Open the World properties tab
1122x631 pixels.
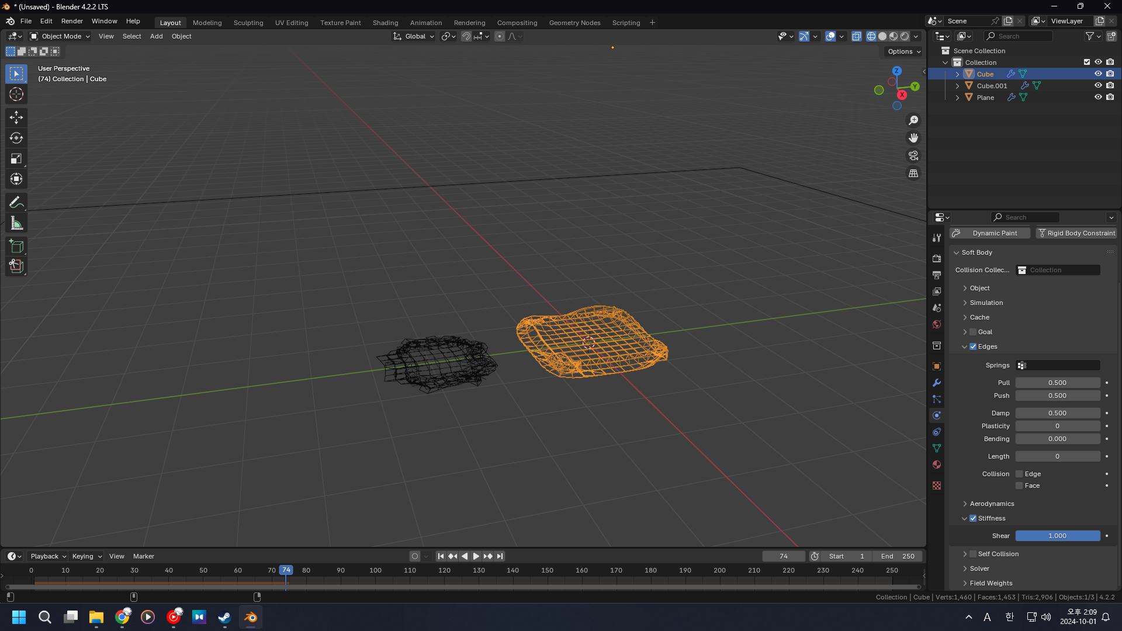coord(937,324)
